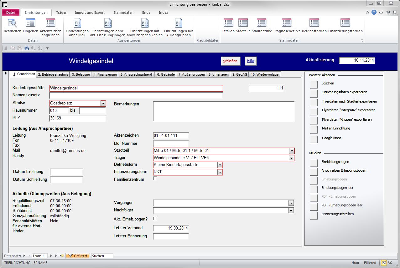The height and width of the screenshot is (268, 400).
Task: Open the Stammdaten ribbon tab
Action: pyautogui.click(x=123, y=13)
